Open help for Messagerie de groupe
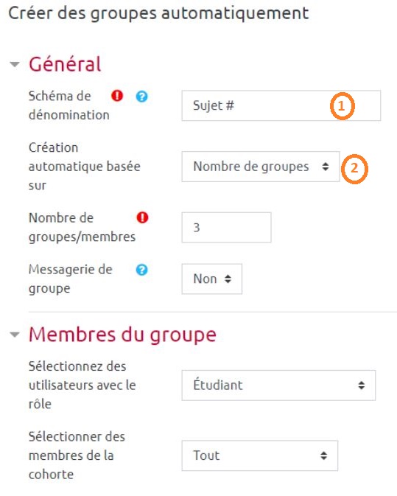397x496 pixels. click(142, 270)
